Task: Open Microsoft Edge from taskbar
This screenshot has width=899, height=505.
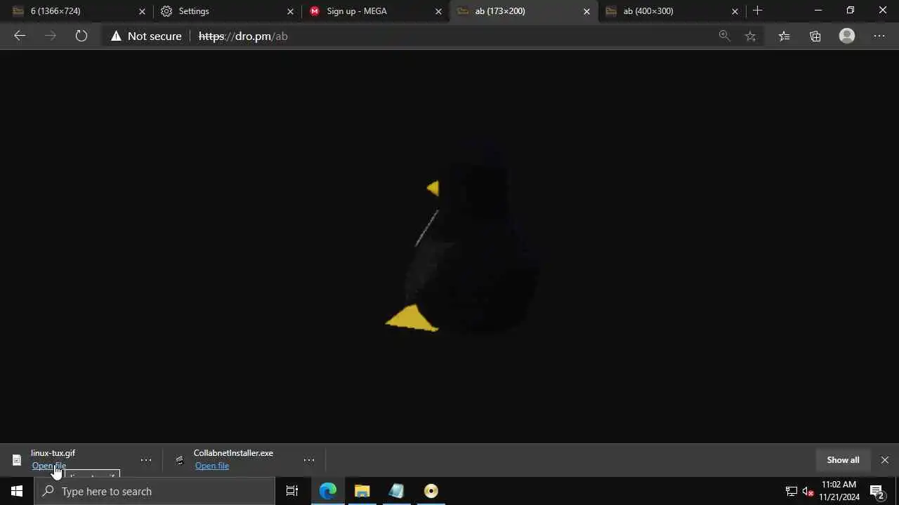Action: [328, 491]
